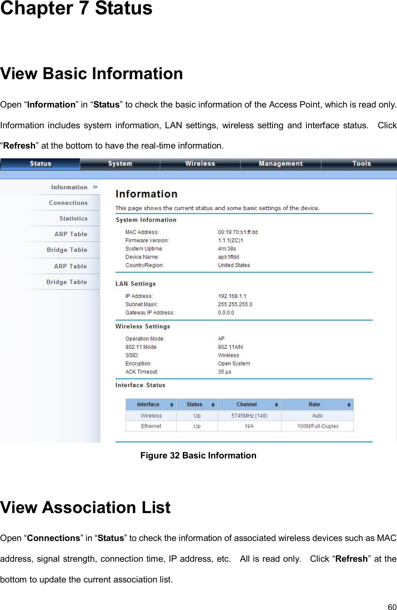Click the United States country value

point(234,265)
